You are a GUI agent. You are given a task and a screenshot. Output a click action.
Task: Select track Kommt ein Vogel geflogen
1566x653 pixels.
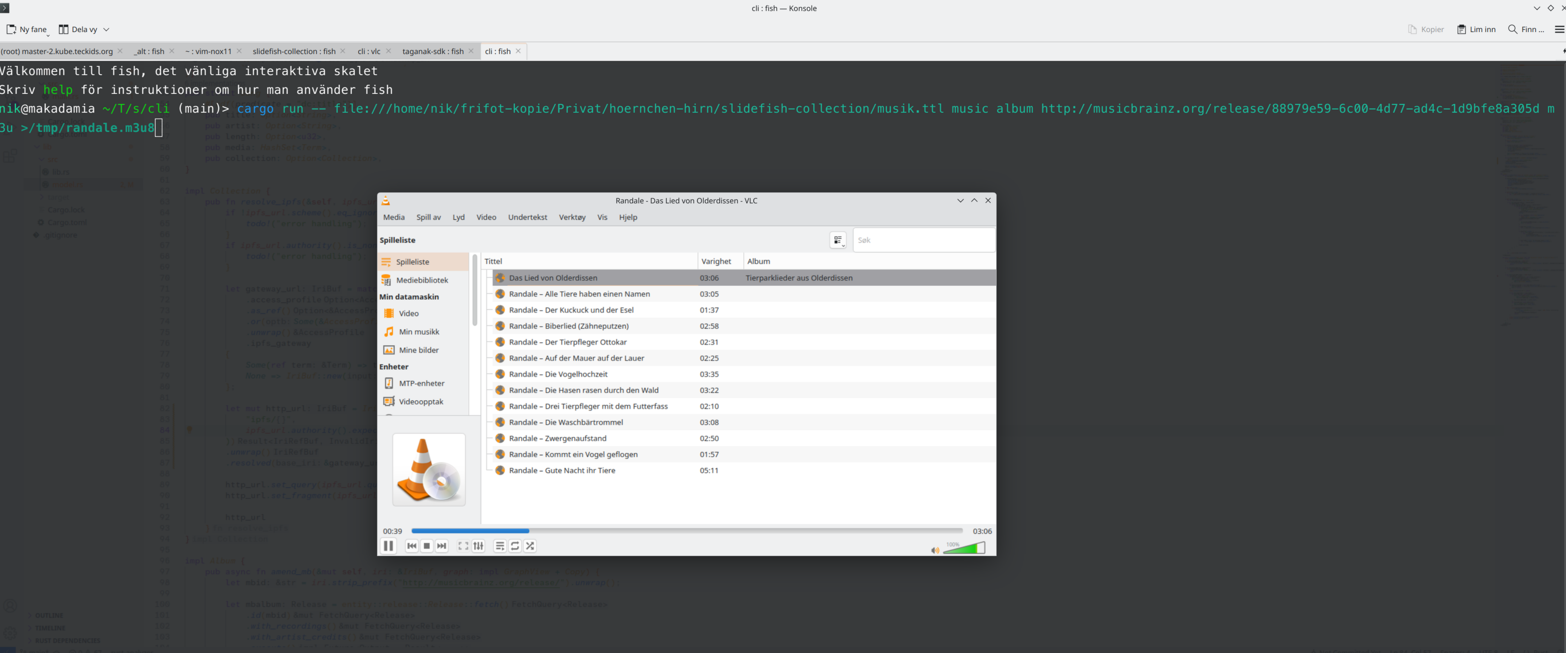coord(744,454)
